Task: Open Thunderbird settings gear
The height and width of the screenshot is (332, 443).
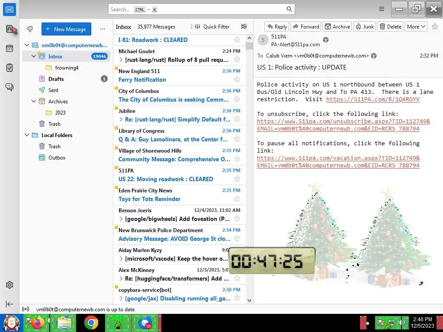Action: 10,285
